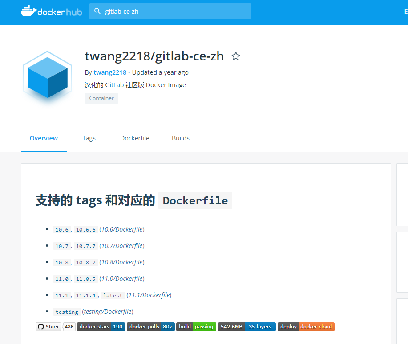Open the twang2218 author profile link

110,72
